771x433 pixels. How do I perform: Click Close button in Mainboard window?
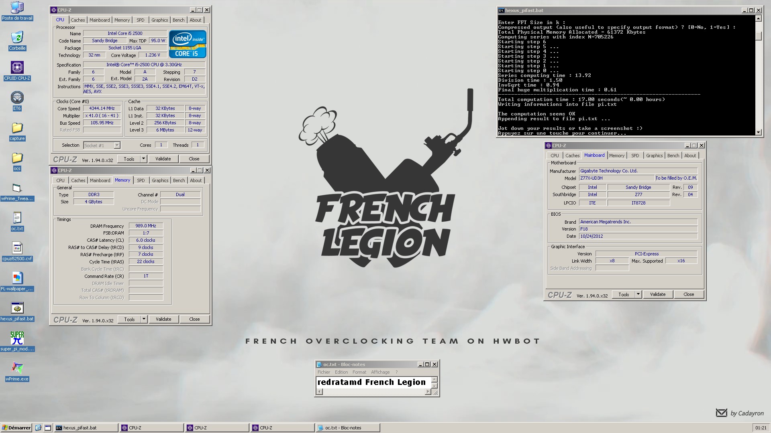click(689, 294)
